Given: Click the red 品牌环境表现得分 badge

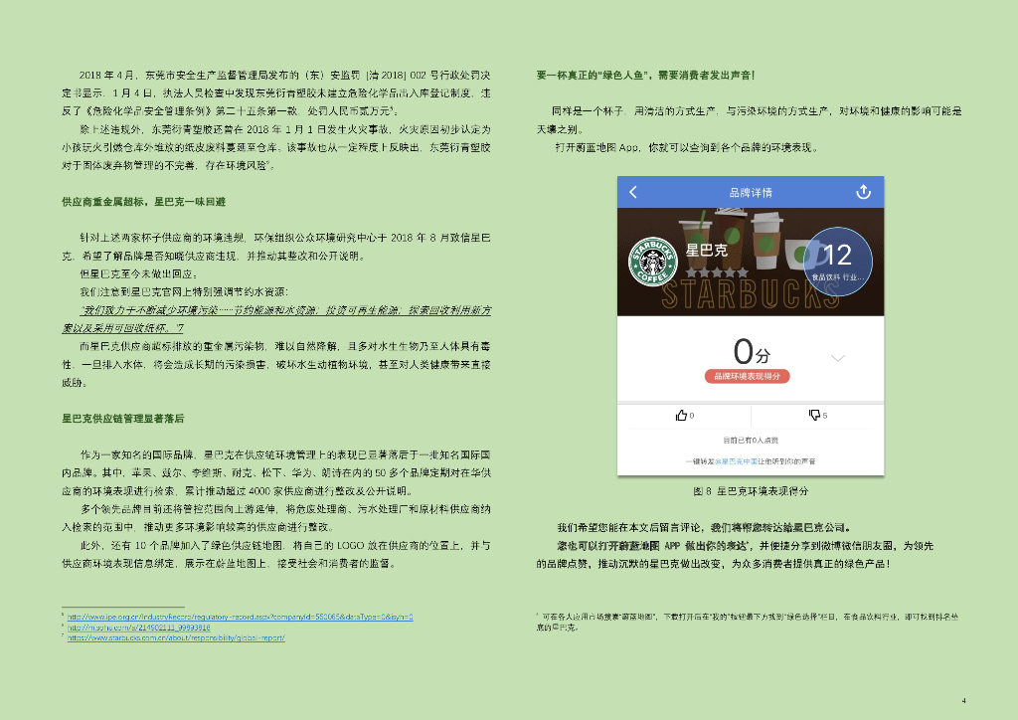Looking at the screenshot, I should coord(747,376).
